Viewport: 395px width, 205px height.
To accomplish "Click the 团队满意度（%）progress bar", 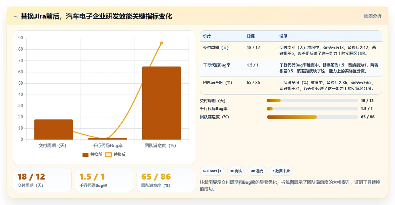I will (312, 117).
